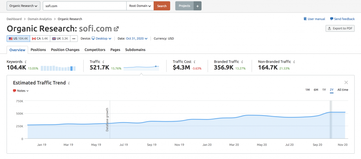The image size is (361, 159).
Task: Open the Root Domain dropdown
Action: (x=140, y=6)
